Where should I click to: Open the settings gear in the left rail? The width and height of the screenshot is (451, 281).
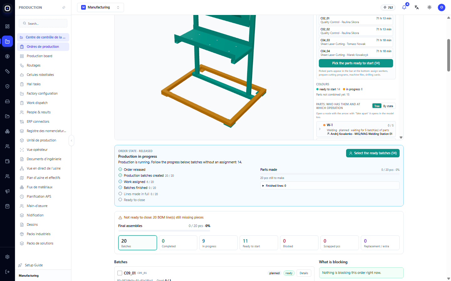8,257
